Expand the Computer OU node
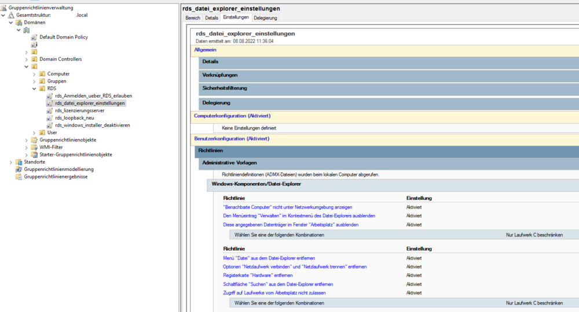The image size is (579, 312). tap(34, 74)
